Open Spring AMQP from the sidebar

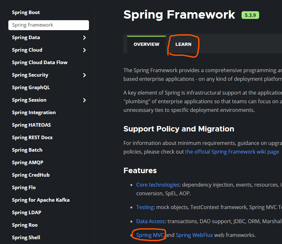click(x=28, y=163)
